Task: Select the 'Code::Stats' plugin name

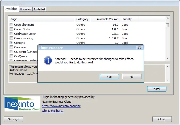Action: pos(22,29)
